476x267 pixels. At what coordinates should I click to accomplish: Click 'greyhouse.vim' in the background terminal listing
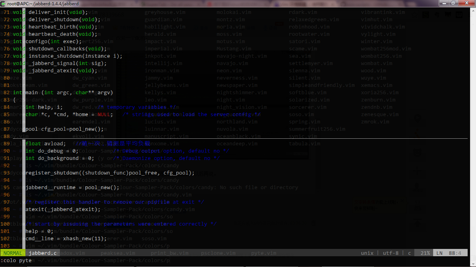click(165, 12)
